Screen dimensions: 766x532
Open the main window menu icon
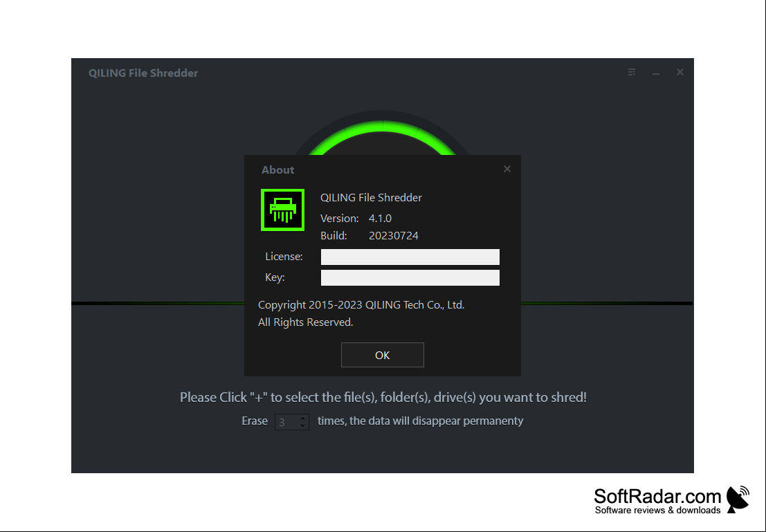pos(632,73)
